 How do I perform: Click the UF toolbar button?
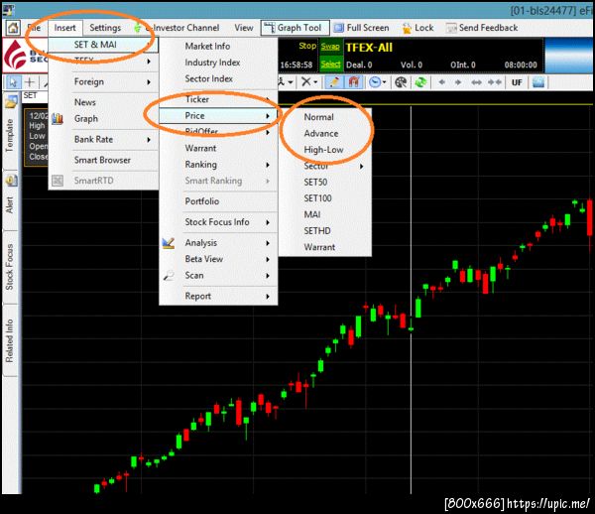(x=517, y=82)
